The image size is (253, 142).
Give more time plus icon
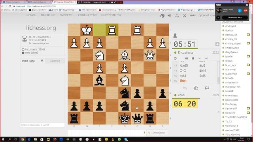(217, 44)
